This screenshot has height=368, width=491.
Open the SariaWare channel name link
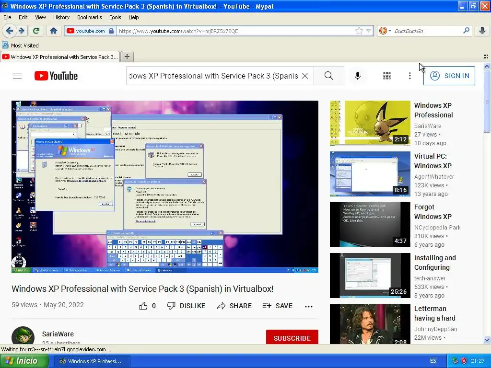(58, 334)
